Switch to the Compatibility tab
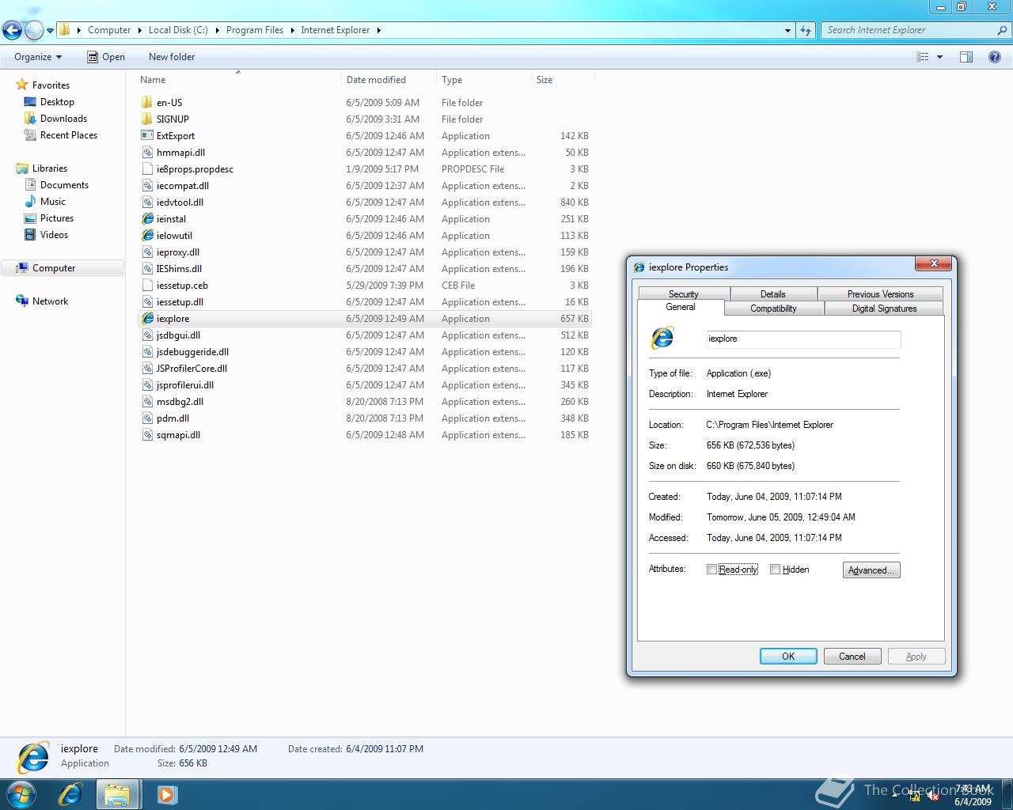 click(774, 308)
